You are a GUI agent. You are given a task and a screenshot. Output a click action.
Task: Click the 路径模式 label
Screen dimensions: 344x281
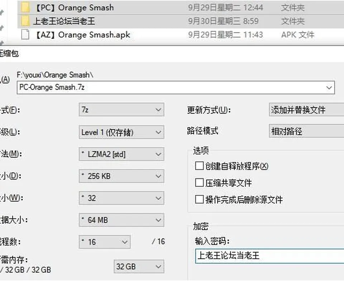[x=202, y=131]
